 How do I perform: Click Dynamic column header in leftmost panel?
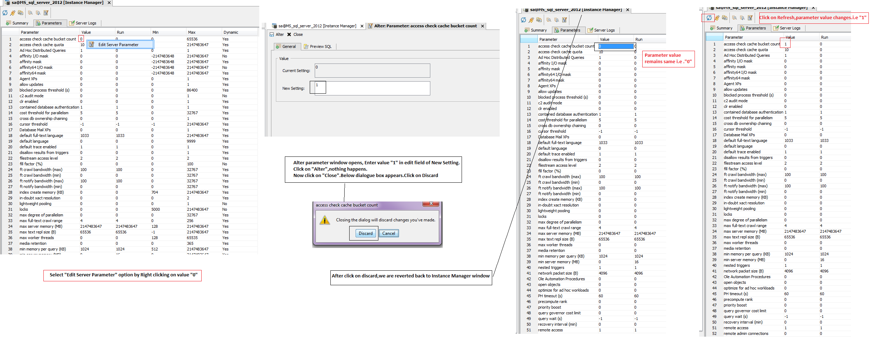click(x=240, y=32)
